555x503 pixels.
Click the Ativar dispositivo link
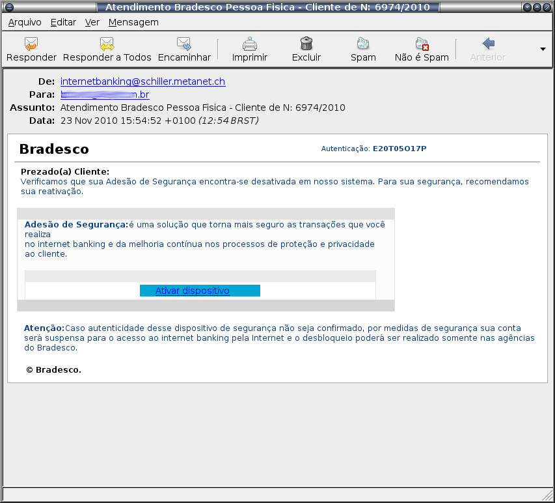[x=192, y=291]
